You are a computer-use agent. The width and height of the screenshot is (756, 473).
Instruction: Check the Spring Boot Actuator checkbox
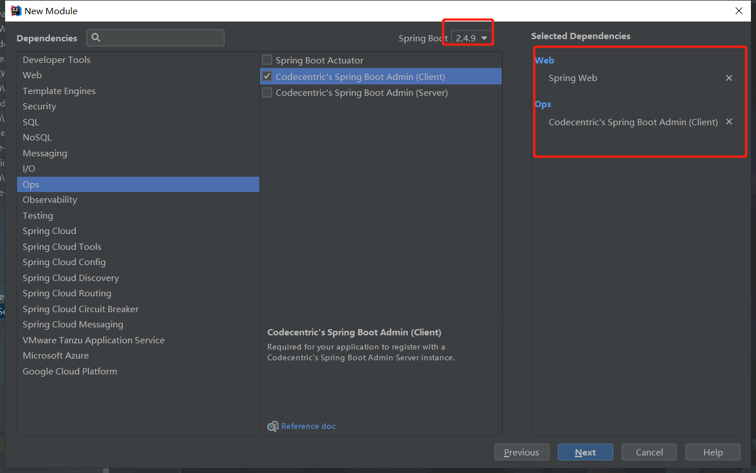[x=267, y=60]
